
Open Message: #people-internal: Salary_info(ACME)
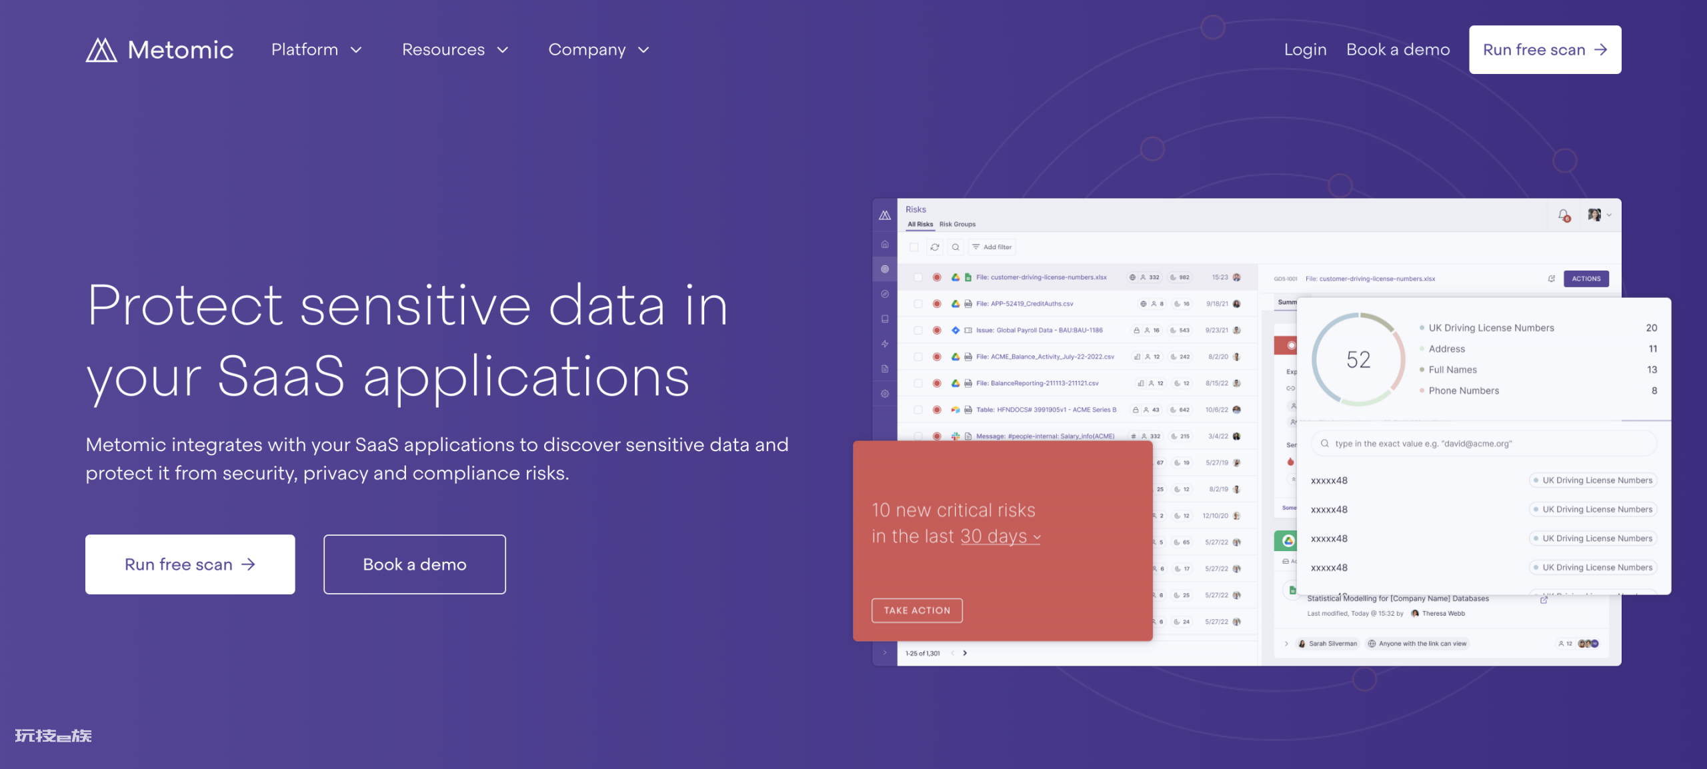point(1045,436)
